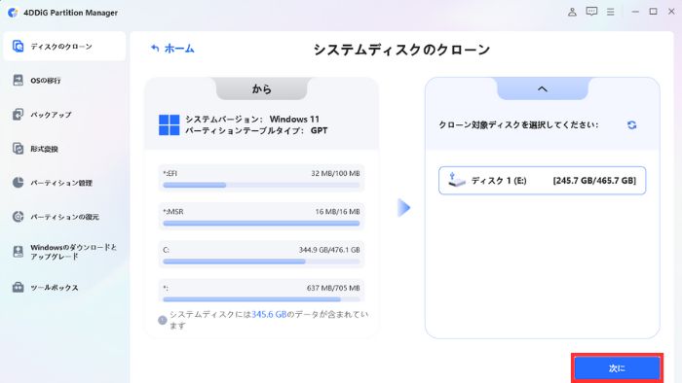This screenshot has width=682, height=383.
Task: Click the 4DDiG app logo
Action: click(13, 13)
